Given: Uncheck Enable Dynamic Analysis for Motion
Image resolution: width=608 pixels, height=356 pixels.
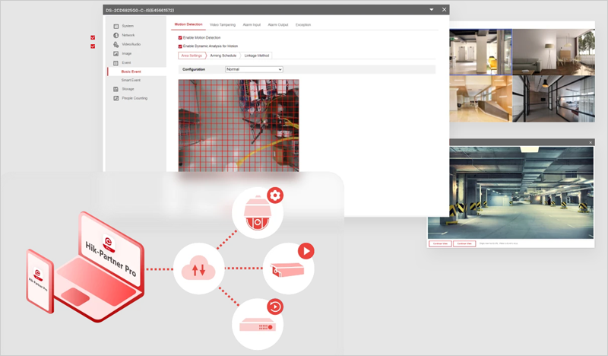Looking at the screenshot, I should click(180, 46).
